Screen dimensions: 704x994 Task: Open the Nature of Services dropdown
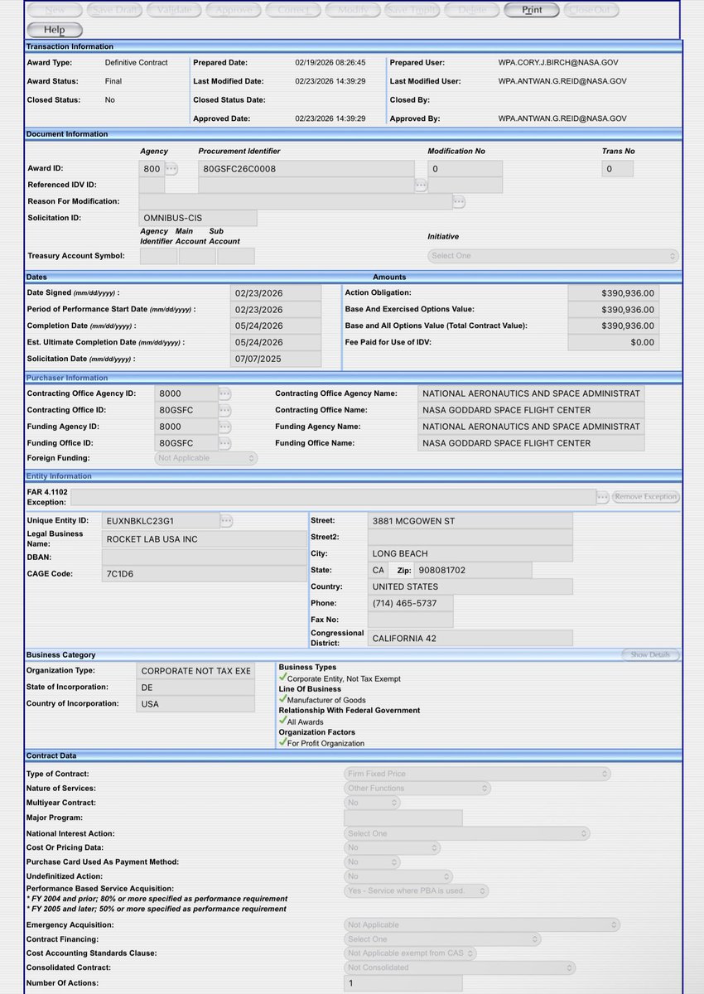pos(417,789)
